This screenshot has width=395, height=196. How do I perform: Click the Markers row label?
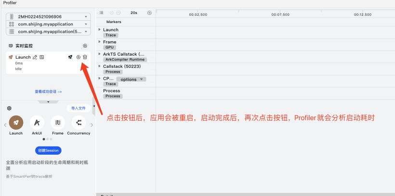click(x=114, y=22)
